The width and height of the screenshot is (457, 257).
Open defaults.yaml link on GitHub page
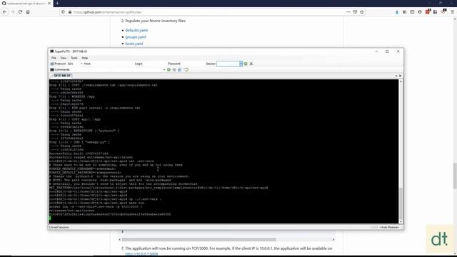click(136, 30)
